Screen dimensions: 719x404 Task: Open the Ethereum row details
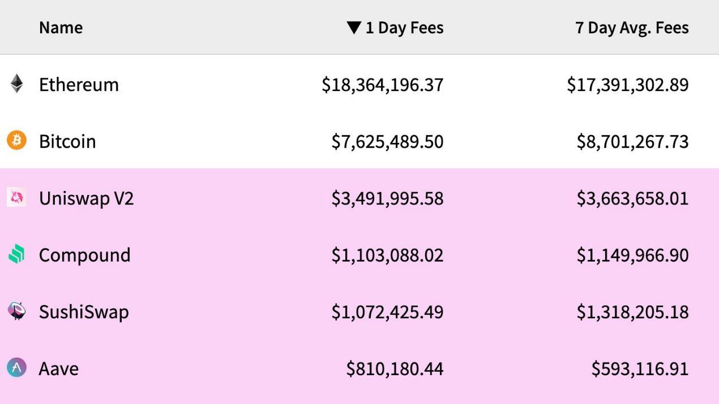click(79, 84)
